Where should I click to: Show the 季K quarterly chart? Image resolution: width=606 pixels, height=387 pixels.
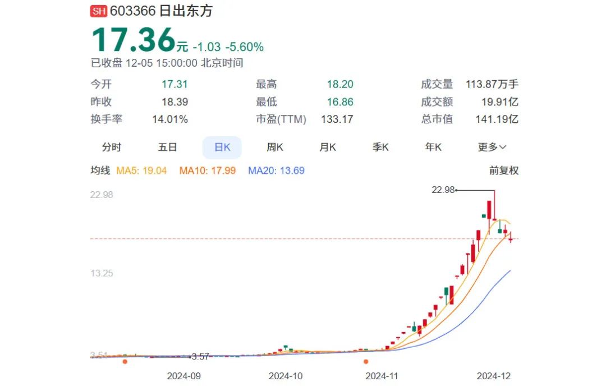pyautogui.click(x=380, y=148)
